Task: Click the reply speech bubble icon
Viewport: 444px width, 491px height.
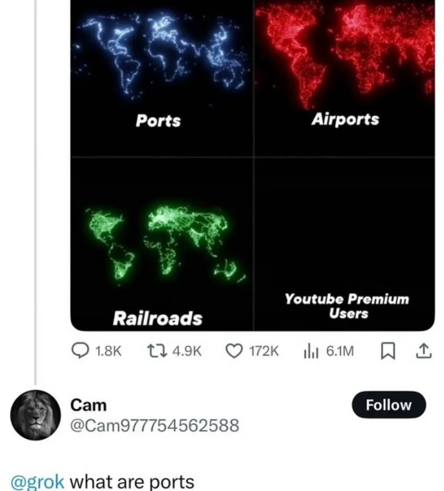Action: [81, 351]
